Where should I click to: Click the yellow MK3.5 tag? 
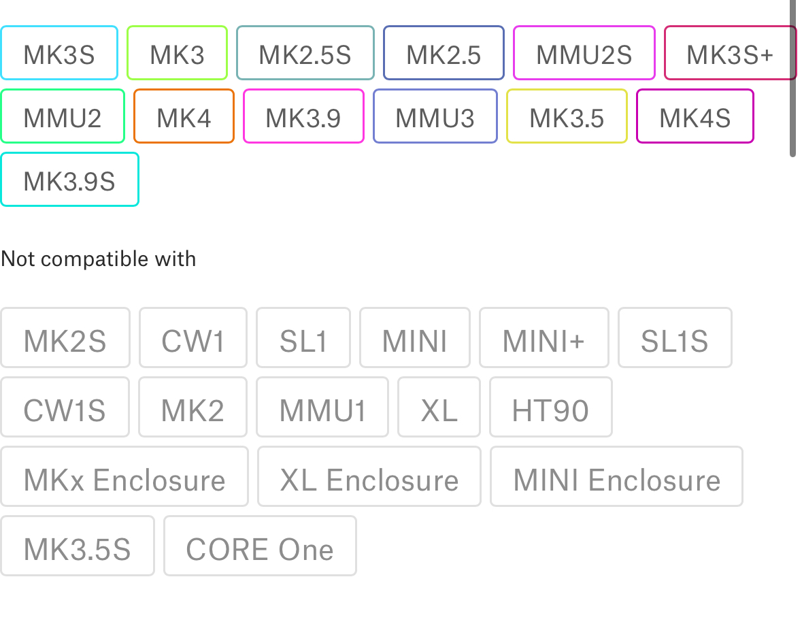567,116
